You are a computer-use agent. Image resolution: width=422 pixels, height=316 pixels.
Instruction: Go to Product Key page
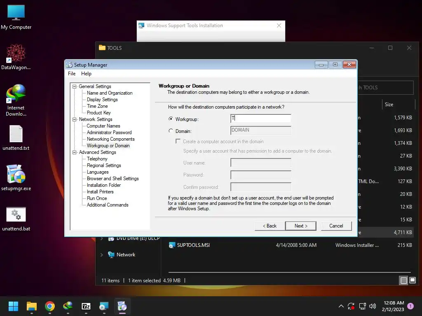point(99,113)
